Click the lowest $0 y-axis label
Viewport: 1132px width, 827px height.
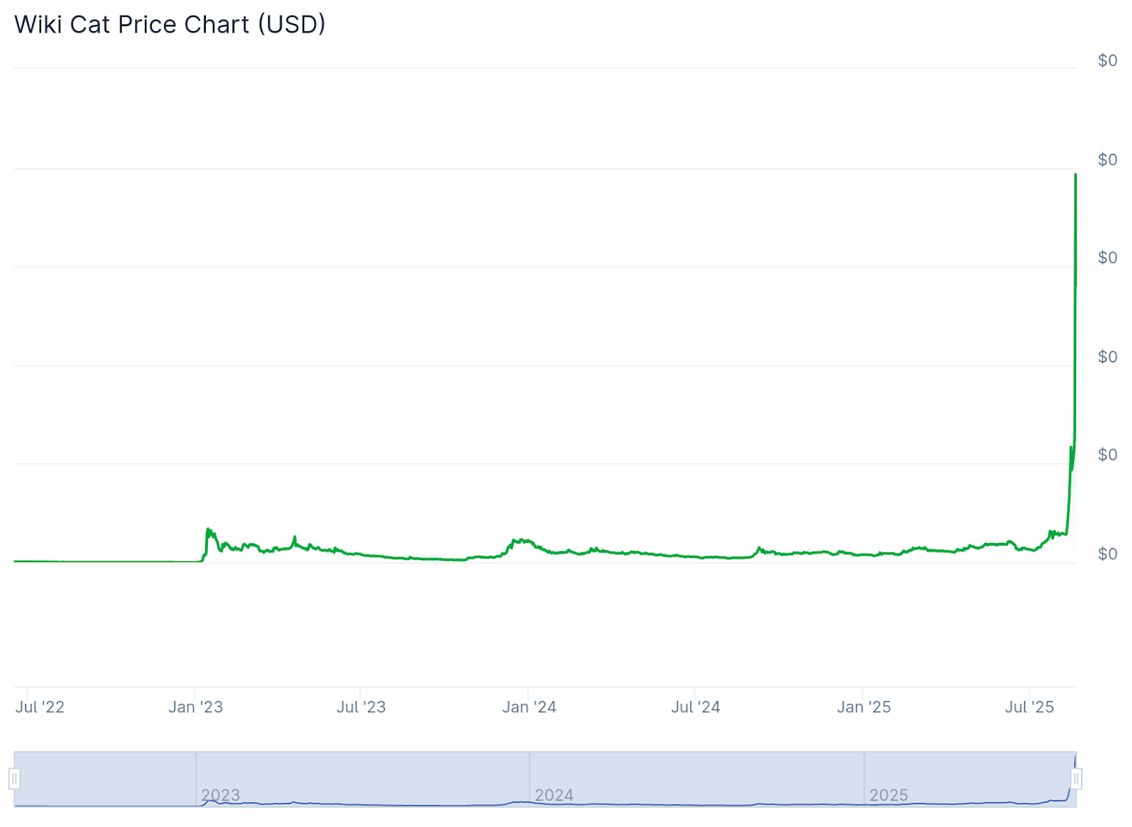click(x=1107, y=554)
